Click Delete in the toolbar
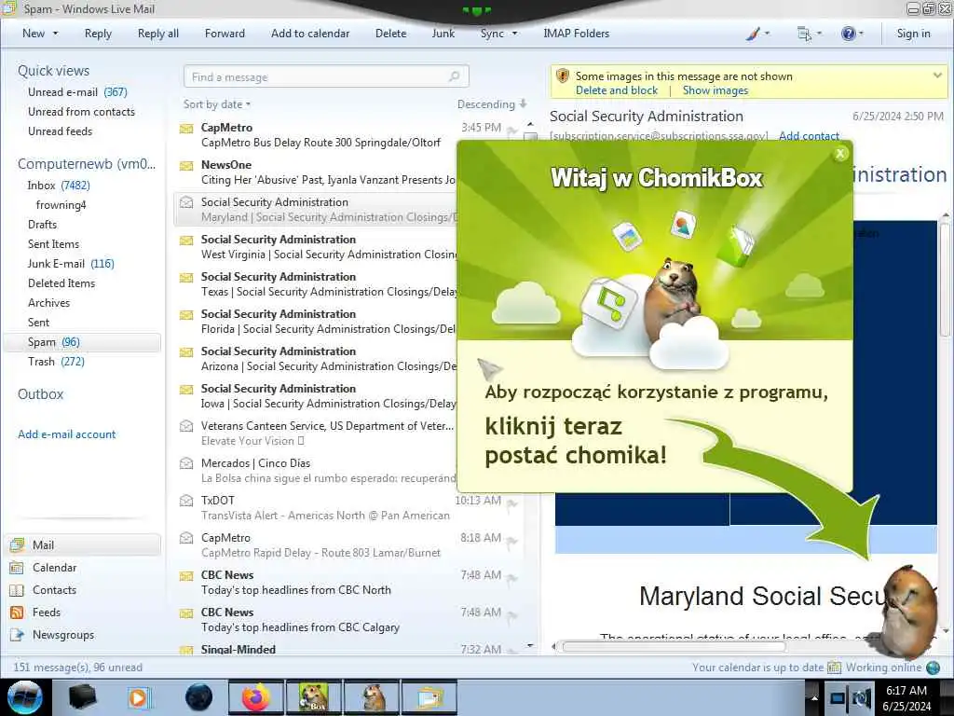The height and width of the screenshot is (716, 954). [390, 34]
